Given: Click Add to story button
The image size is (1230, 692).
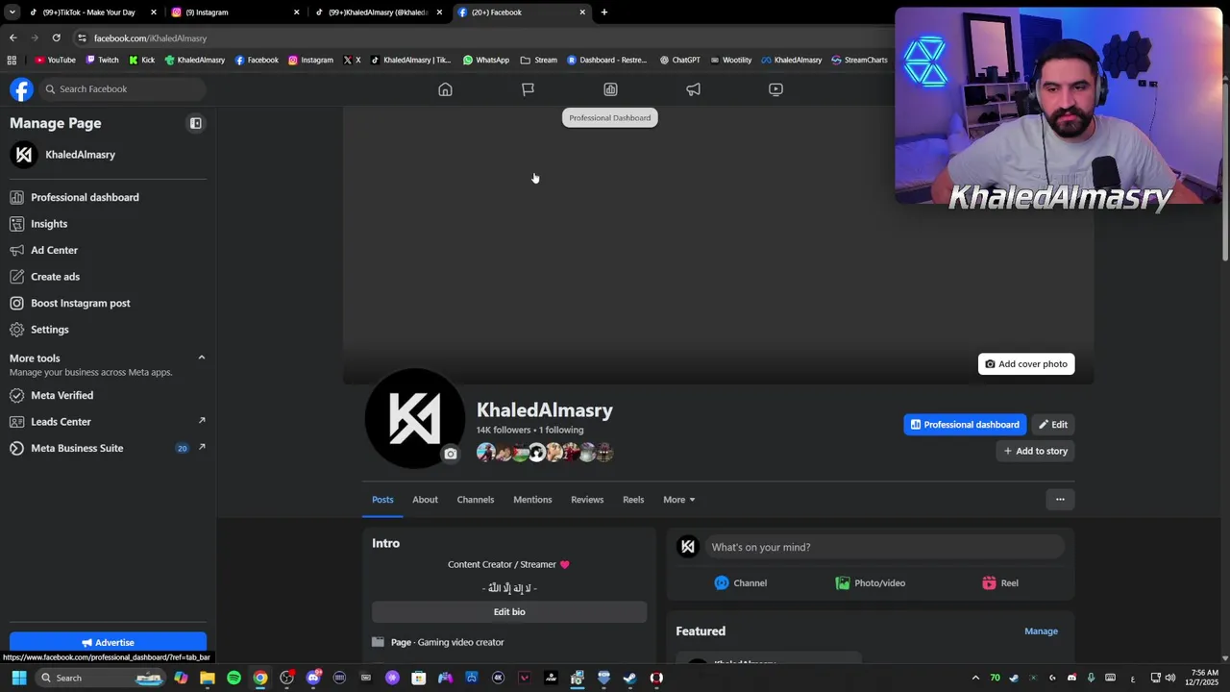Looking at the screenshot, I should pos(1035,451).
